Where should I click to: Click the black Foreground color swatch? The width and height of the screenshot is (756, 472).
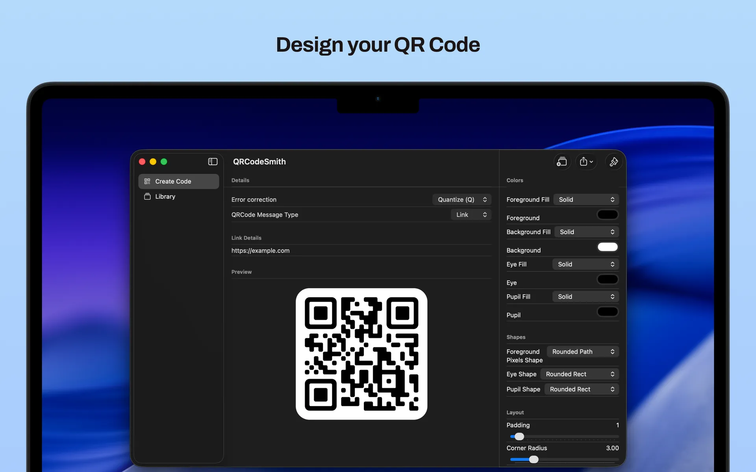(607, 215)
